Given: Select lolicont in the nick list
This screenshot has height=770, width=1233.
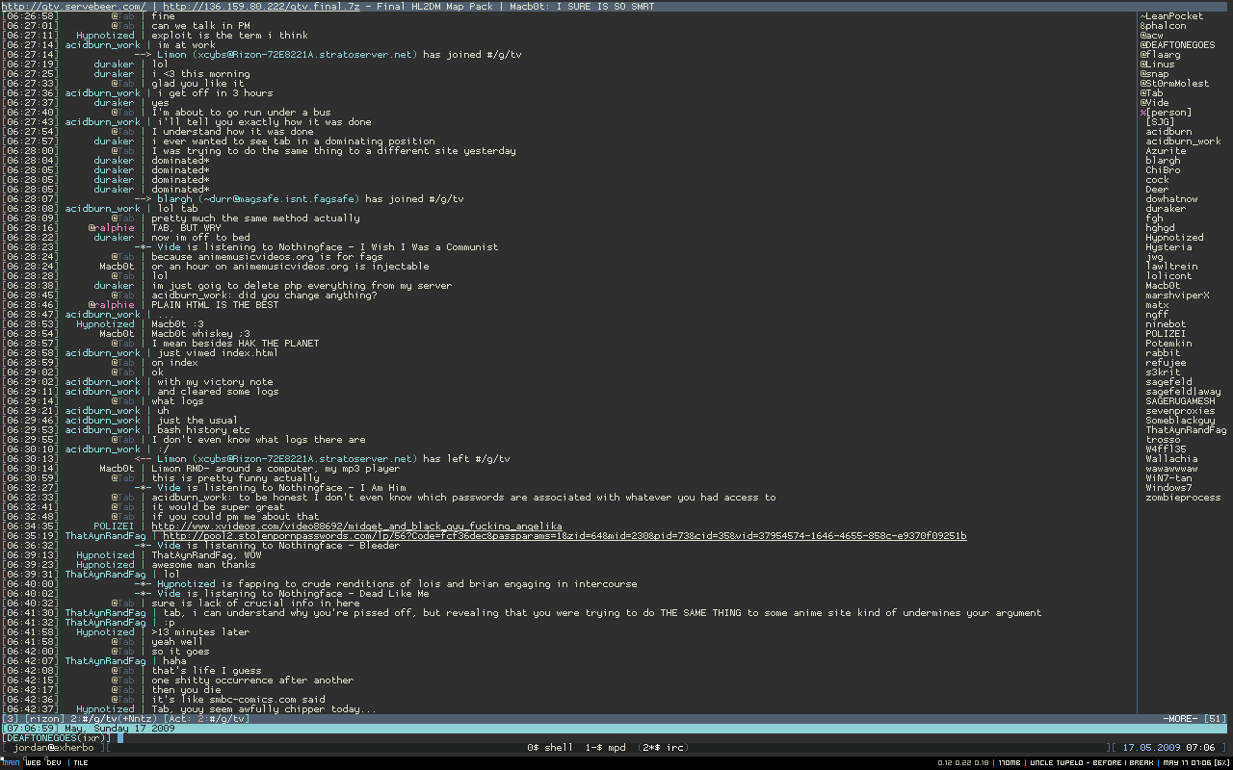Looking at the screenshot, I should (x=1168, y=275).
